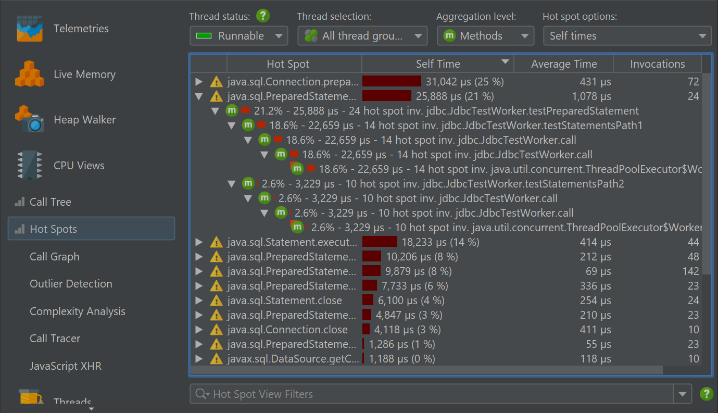Click the warning icon on java.sql.Statement.close row
Screen dimensions: 718x413
[x=216, y=301]
